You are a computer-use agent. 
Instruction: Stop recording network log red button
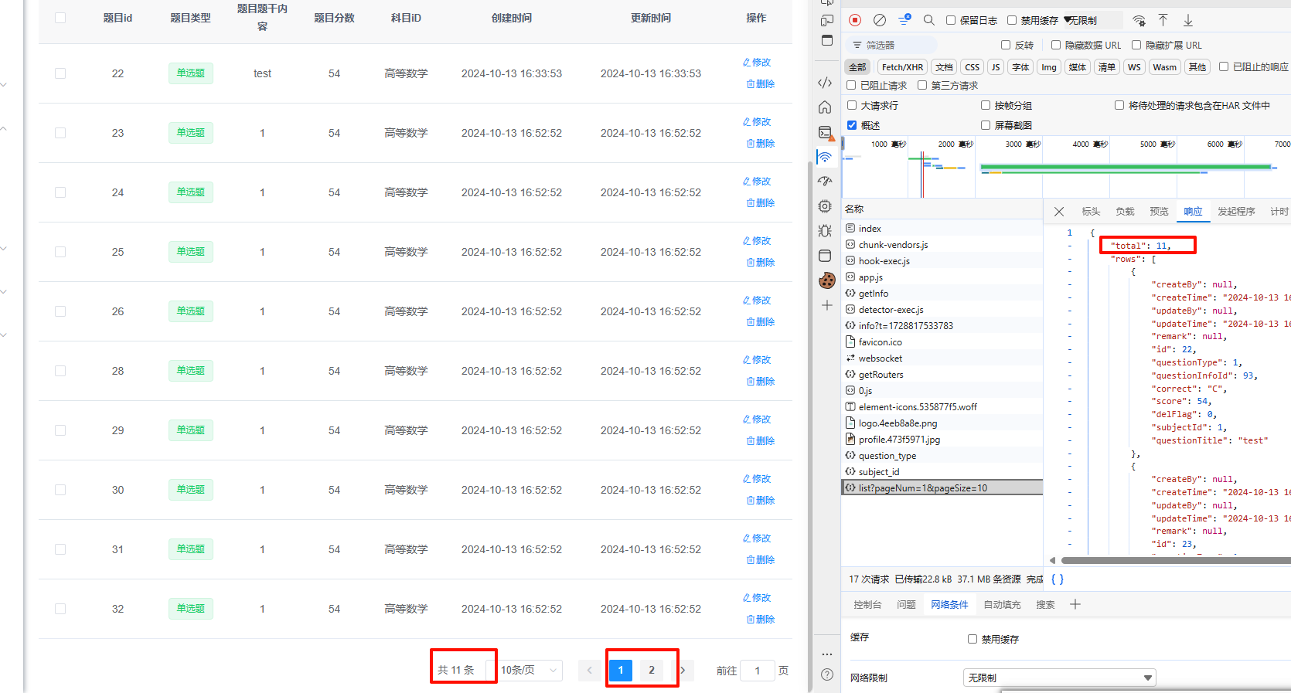click(855, 20)
